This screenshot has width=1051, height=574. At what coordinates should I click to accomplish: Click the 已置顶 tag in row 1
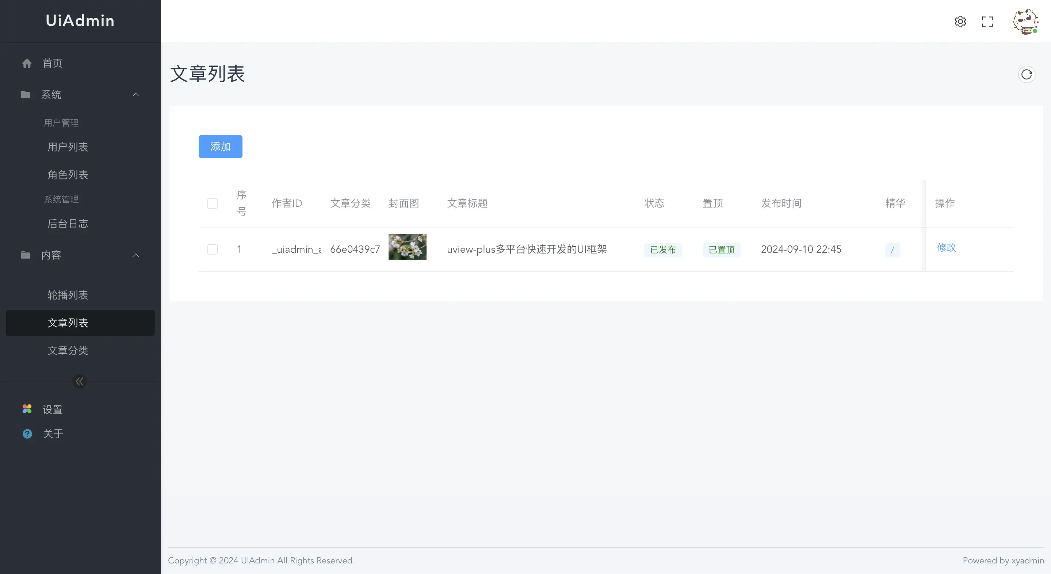721,250
